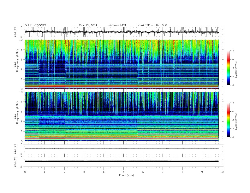Click time axis tick label "0"

[x=25, y=172]
